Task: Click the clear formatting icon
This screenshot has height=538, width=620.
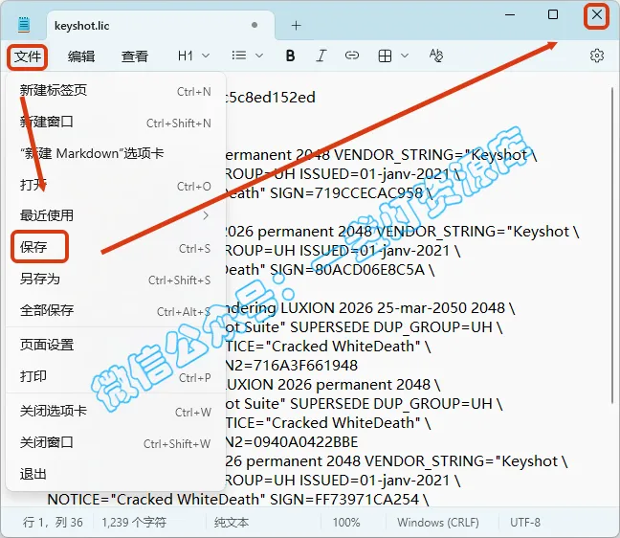Action: (x=436, y=56)
